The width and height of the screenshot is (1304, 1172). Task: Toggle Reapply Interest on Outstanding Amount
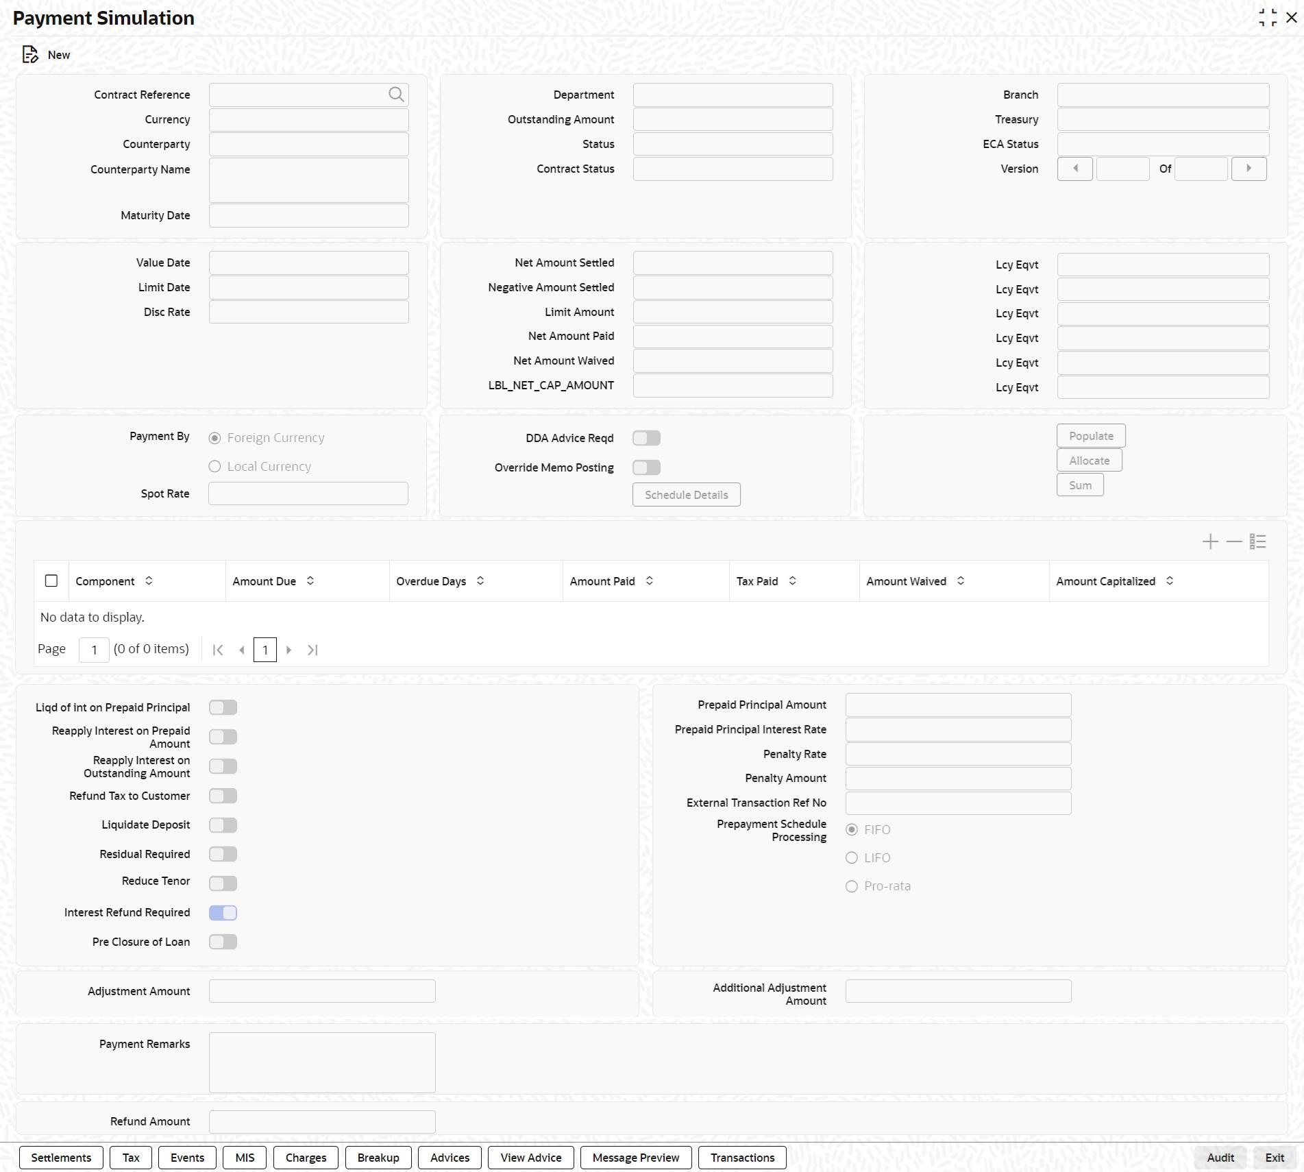point(223,766)
